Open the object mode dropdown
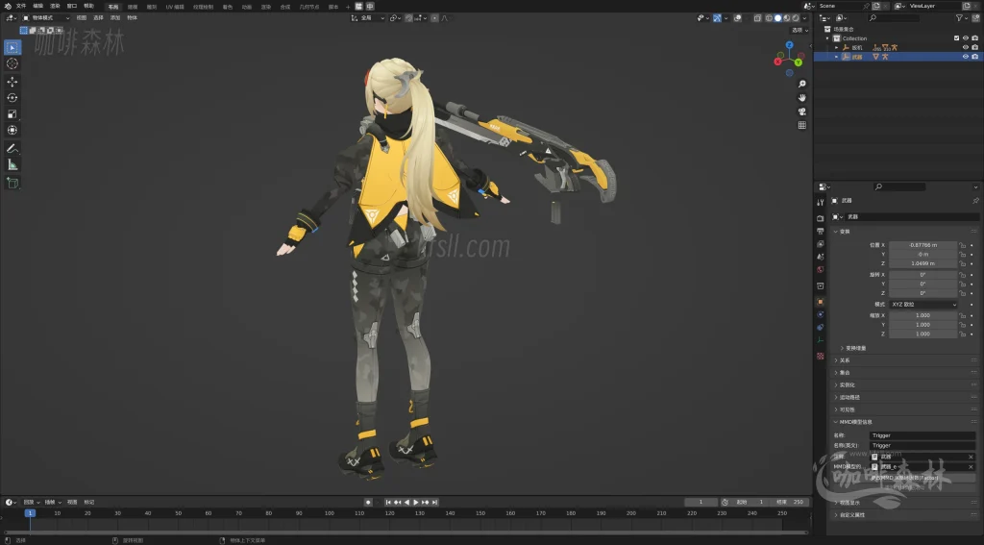Image resolution: width=984 pixels, height=545 pixels. [46, 18]
